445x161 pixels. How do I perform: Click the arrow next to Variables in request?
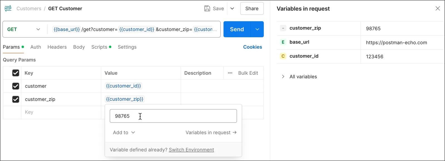(x=234, y=133)
